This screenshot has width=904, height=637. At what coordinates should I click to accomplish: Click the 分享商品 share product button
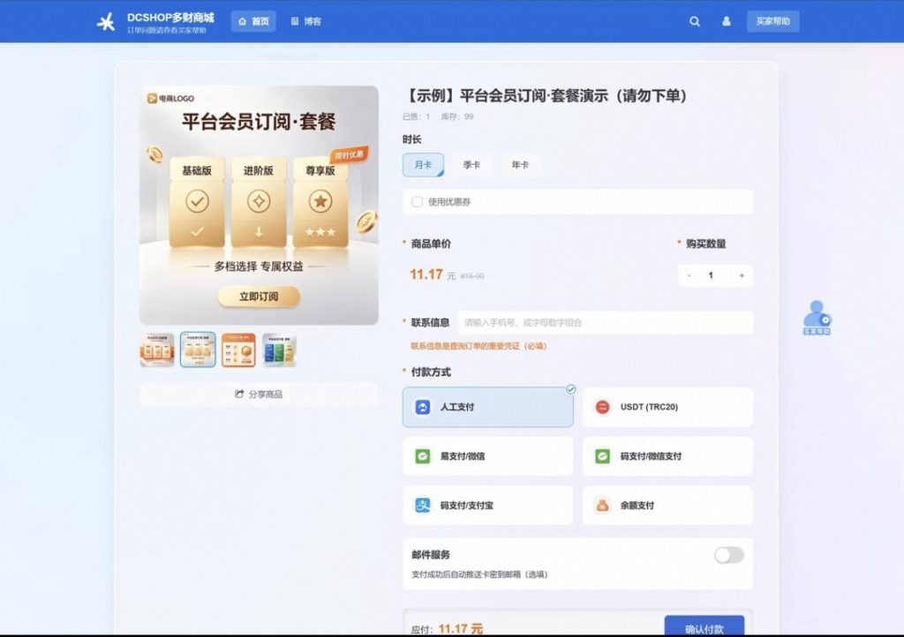pos(259,394)
